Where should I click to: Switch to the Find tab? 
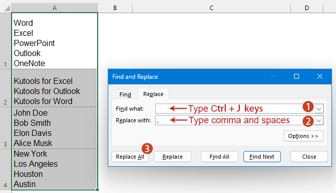(x=125, y=94)
